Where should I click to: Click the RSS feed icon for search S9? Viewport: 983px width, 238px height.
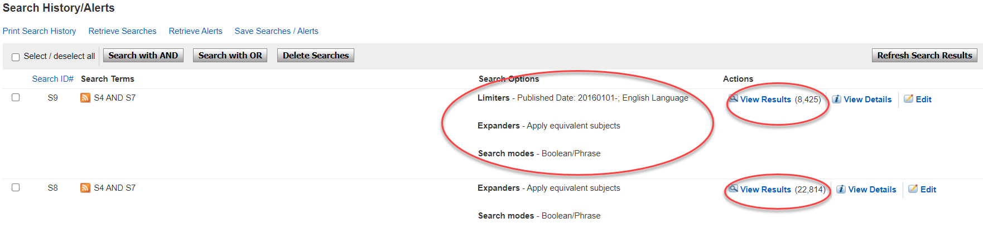[85, 98]
